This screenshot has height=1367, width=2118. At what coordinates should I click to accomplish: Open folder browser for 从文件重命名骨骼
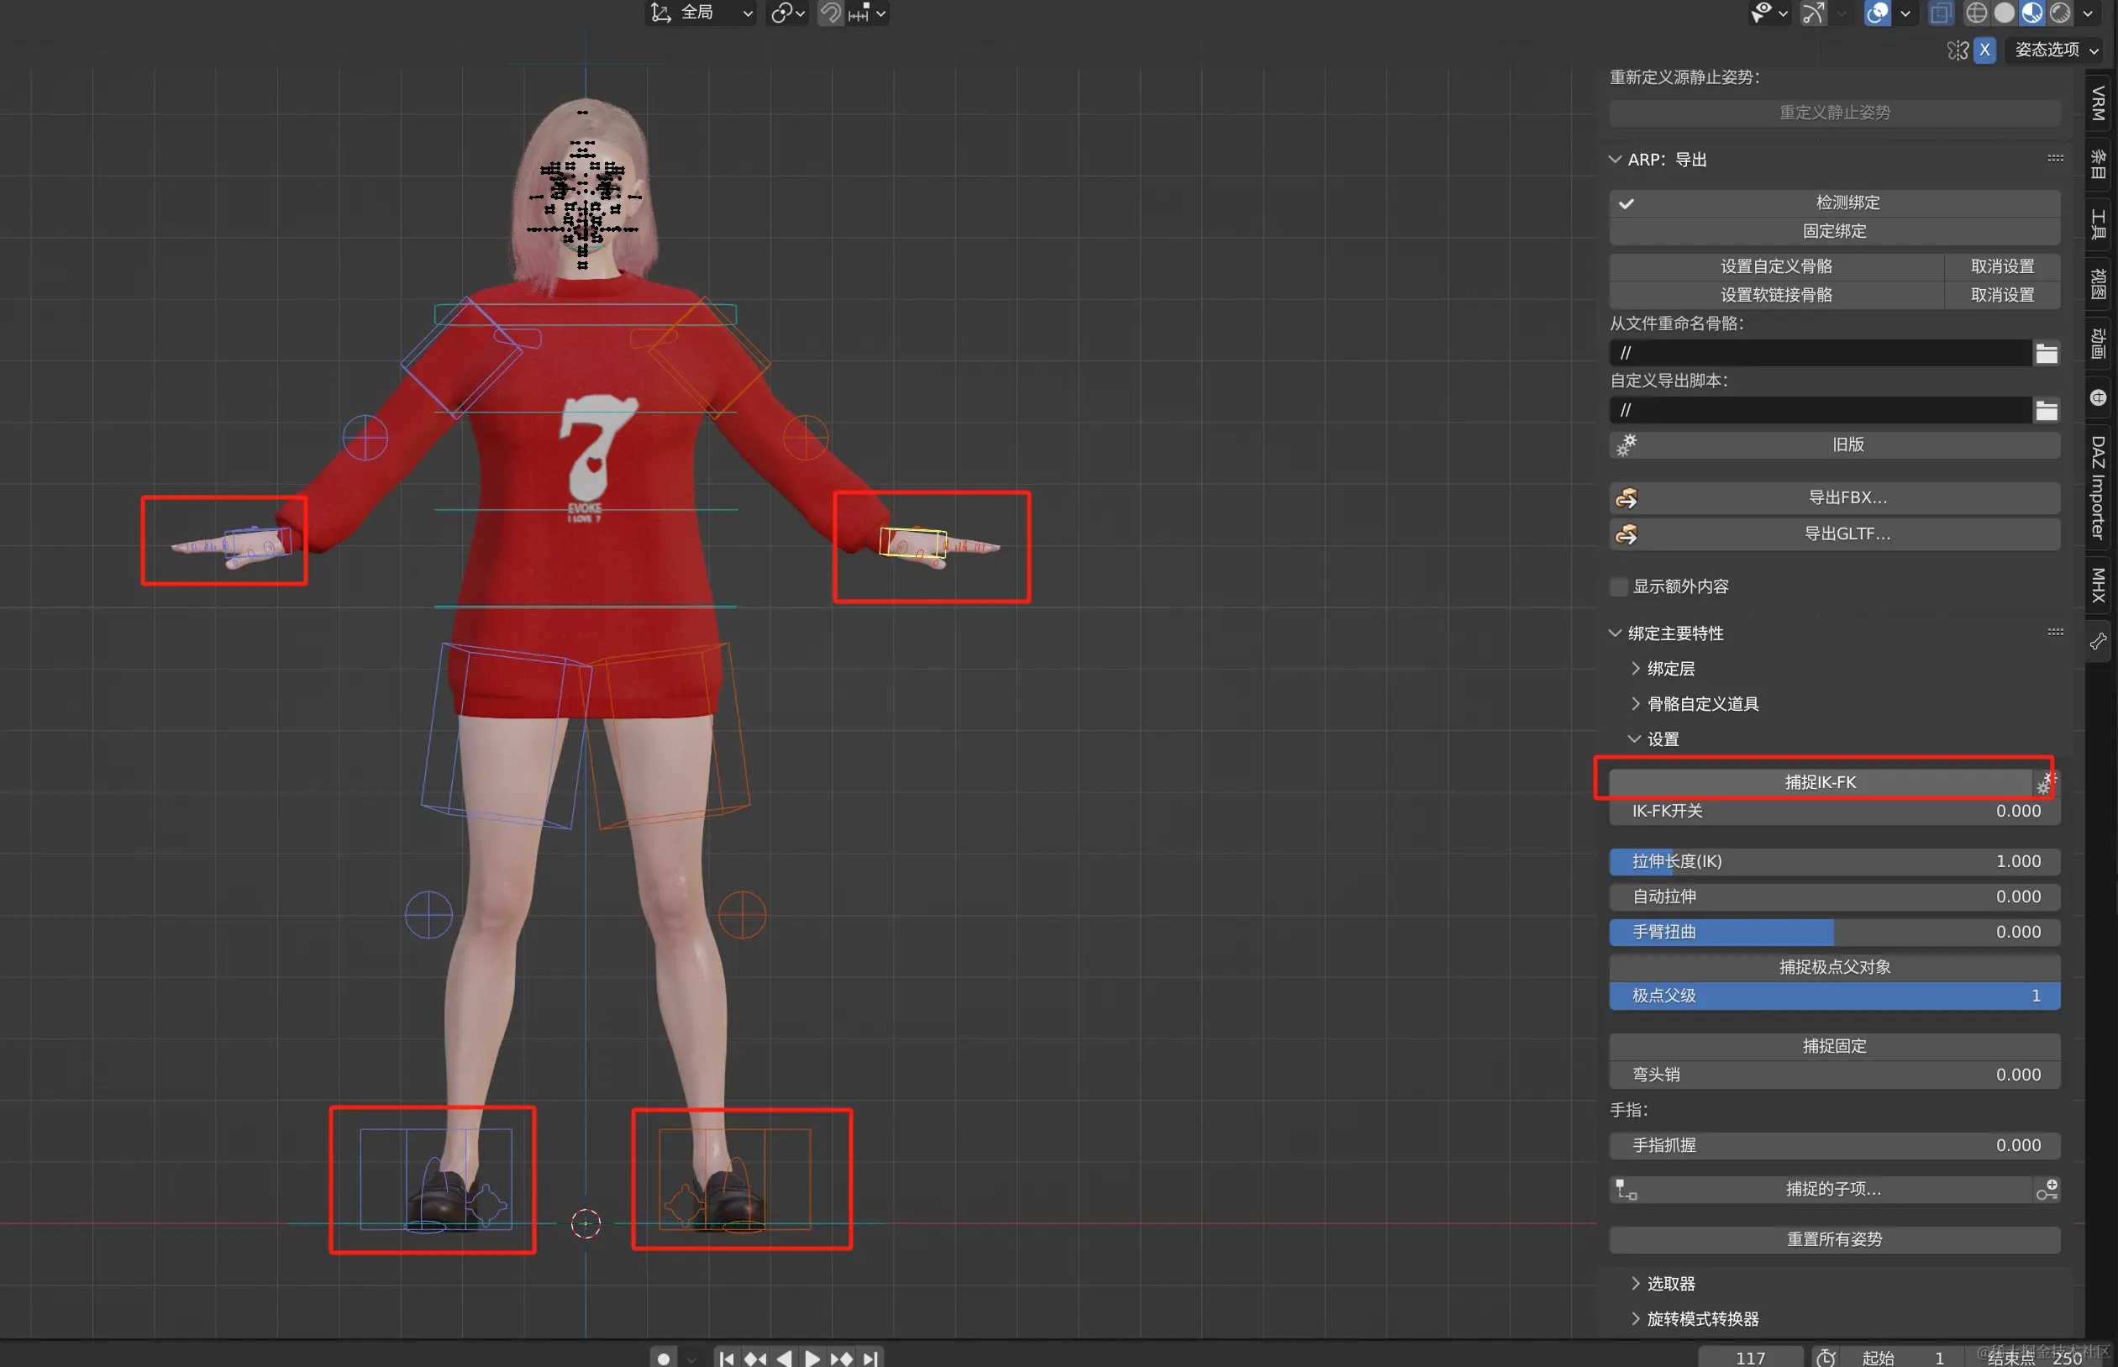pyautogui.click(x=2046, y=353)
